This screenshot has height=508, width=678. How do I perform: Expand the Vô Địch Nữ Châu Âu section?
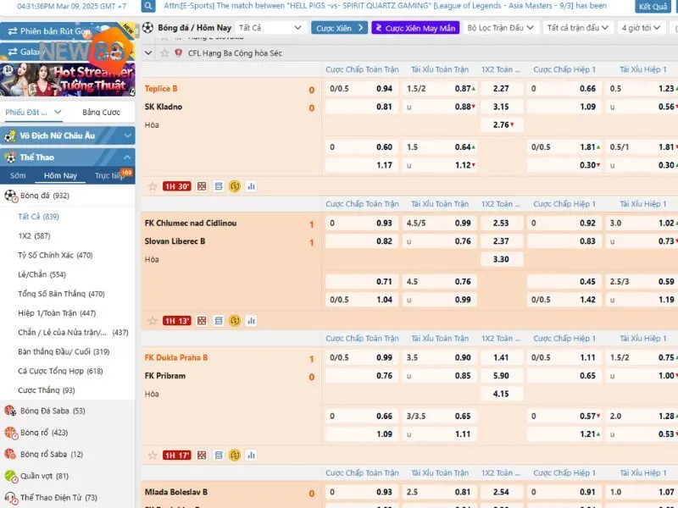pyautogui.click(x=68, y=135)
